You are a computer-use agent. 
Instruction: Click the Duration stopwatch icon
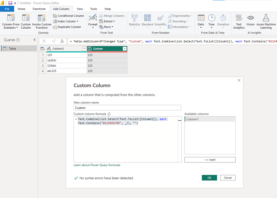pos(223,18)
